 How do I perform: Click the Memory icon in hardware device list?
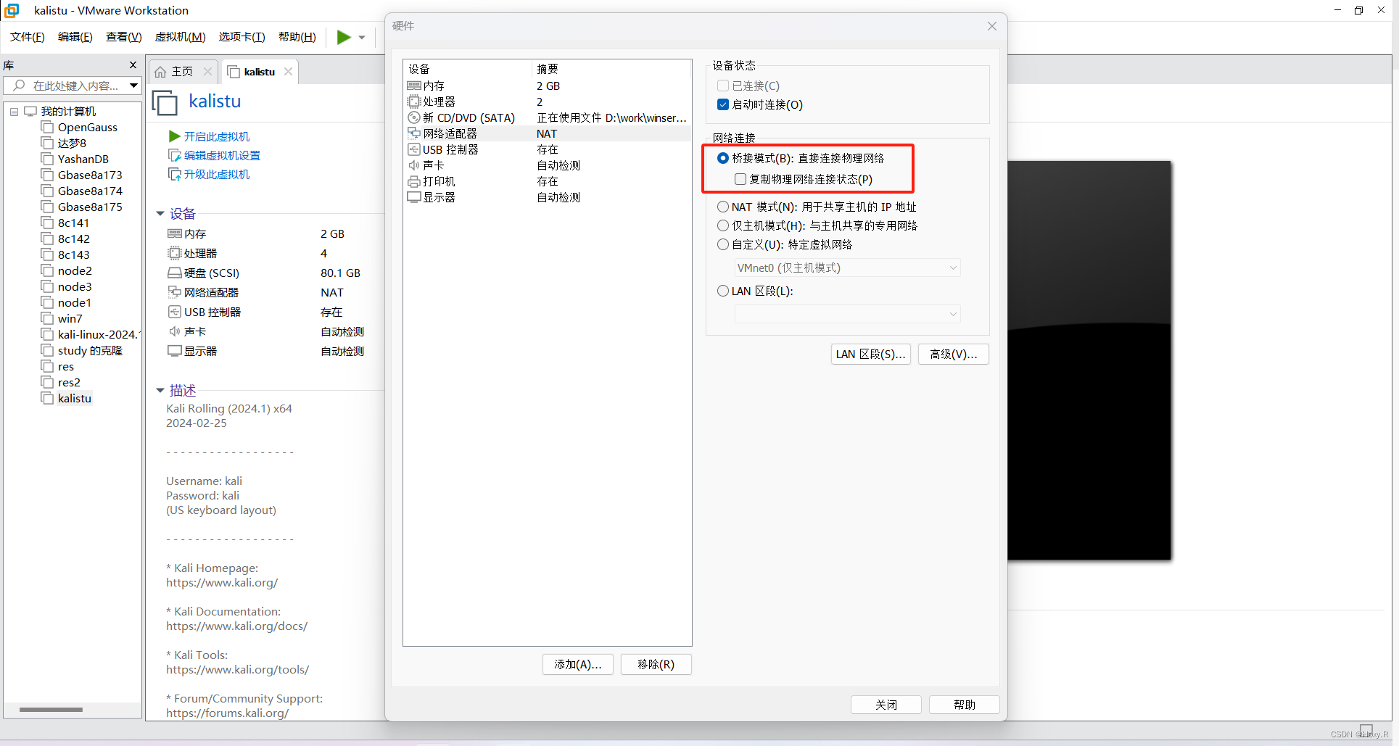tap(414, 86)
